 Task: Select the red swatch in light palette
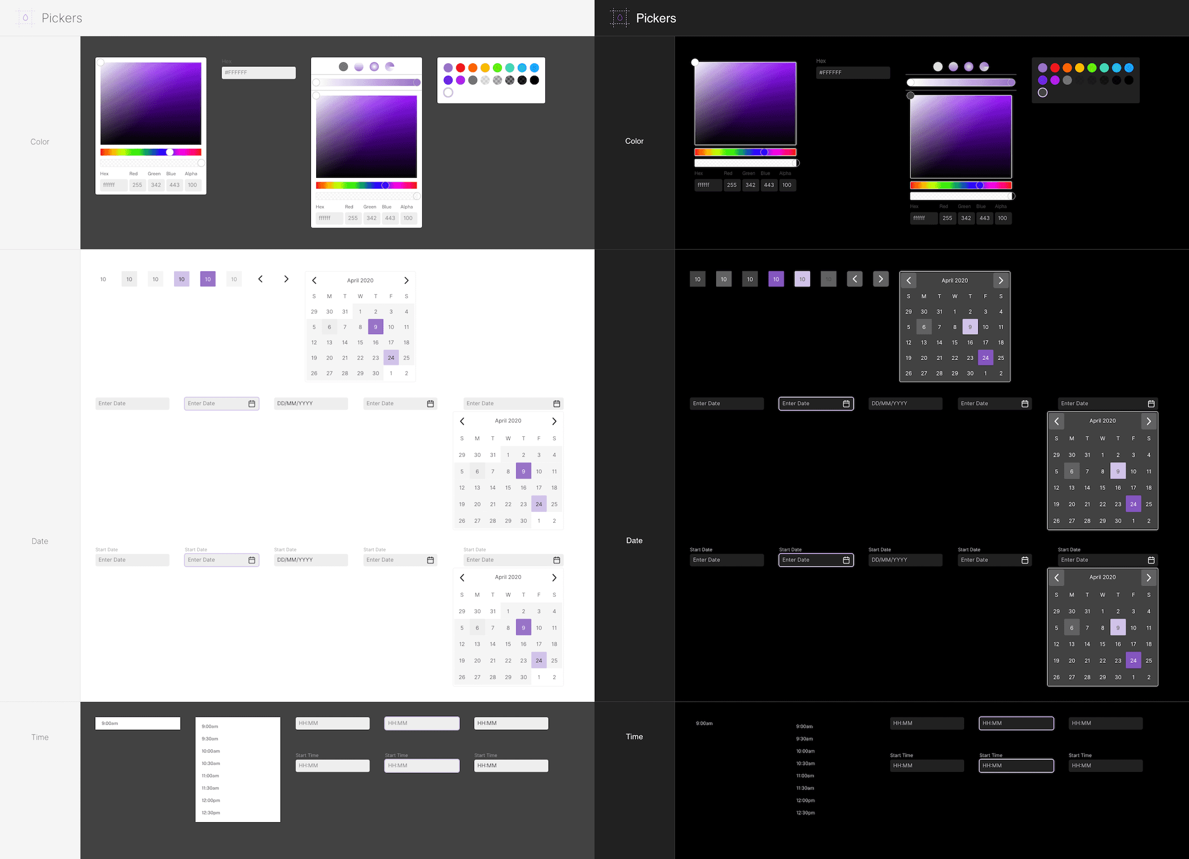(x=460, y=68)
